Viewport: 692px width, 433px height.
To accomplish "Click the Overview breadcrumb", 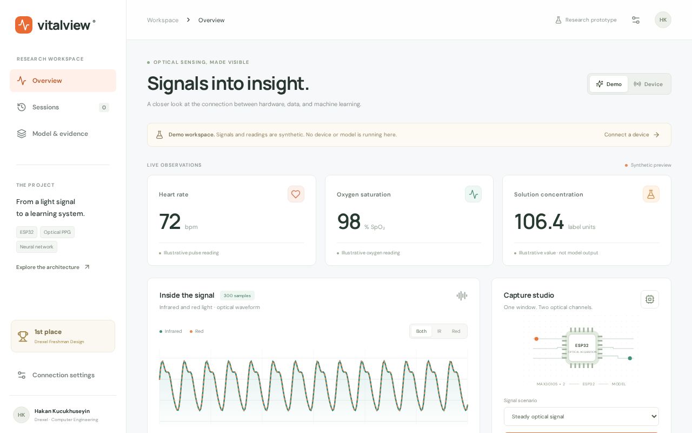I will (211, 20).
